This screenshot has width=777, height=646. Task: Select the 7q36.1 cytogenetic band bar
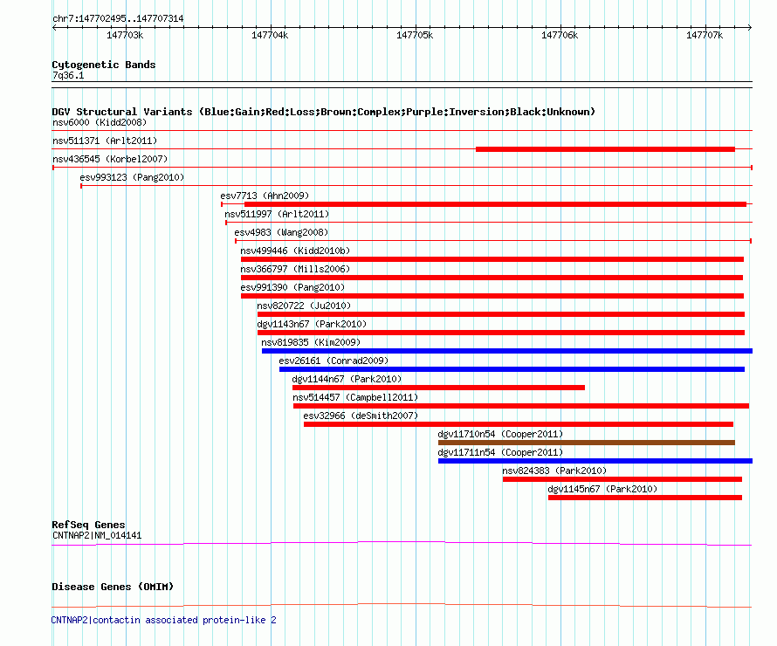coord(402,85)
